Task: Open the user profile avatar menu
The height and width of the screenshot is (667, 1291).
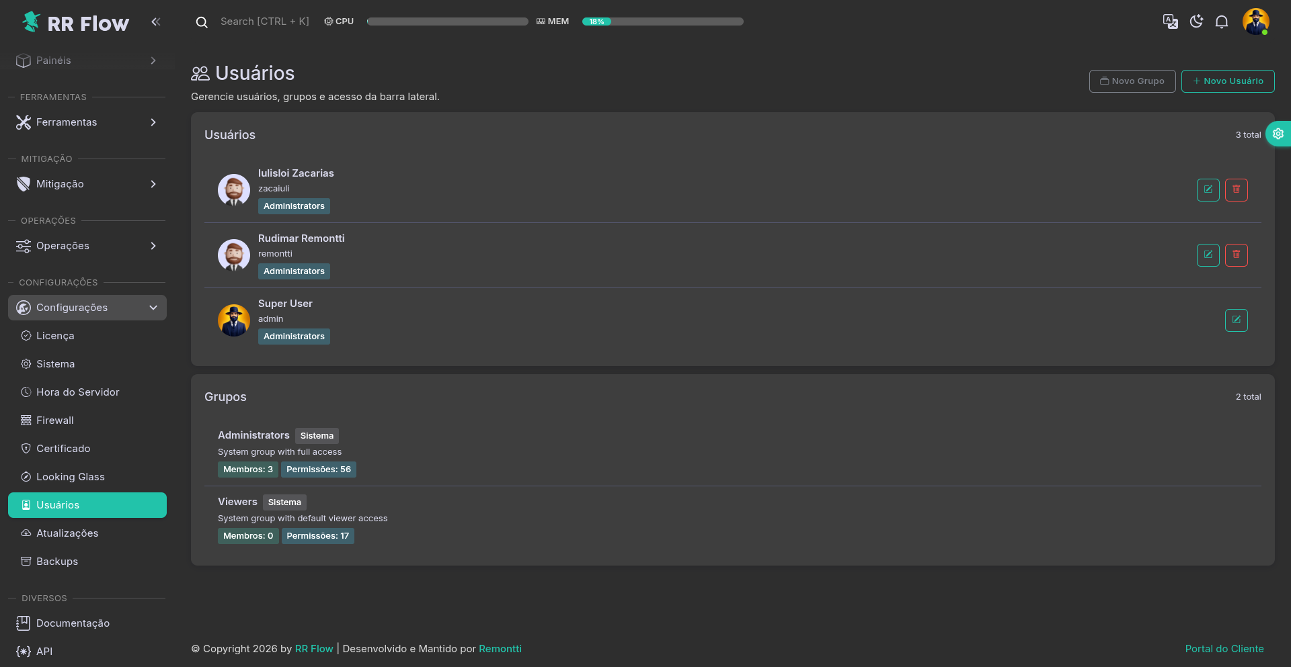Action: 1255,21
